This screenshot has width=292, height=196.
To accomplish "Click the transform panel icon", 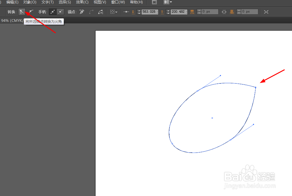I will coord(266,12).
